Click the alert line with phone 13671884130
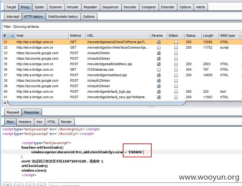 click(62, 161)
